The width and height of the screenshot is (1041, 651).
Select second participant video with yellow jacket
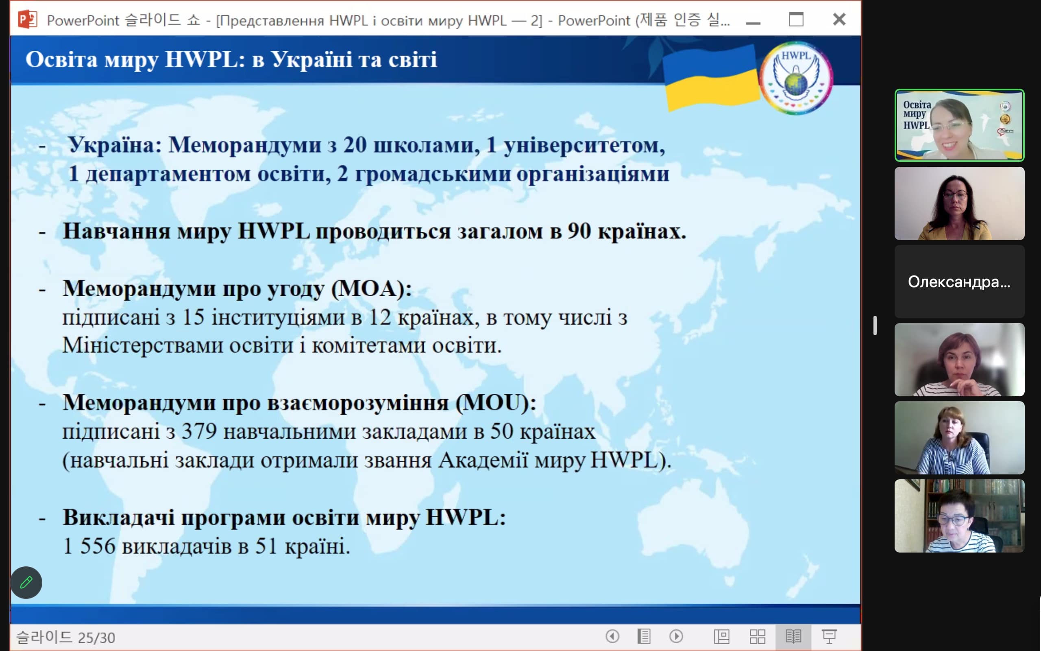pyautogui.click(x=959, y=203)
